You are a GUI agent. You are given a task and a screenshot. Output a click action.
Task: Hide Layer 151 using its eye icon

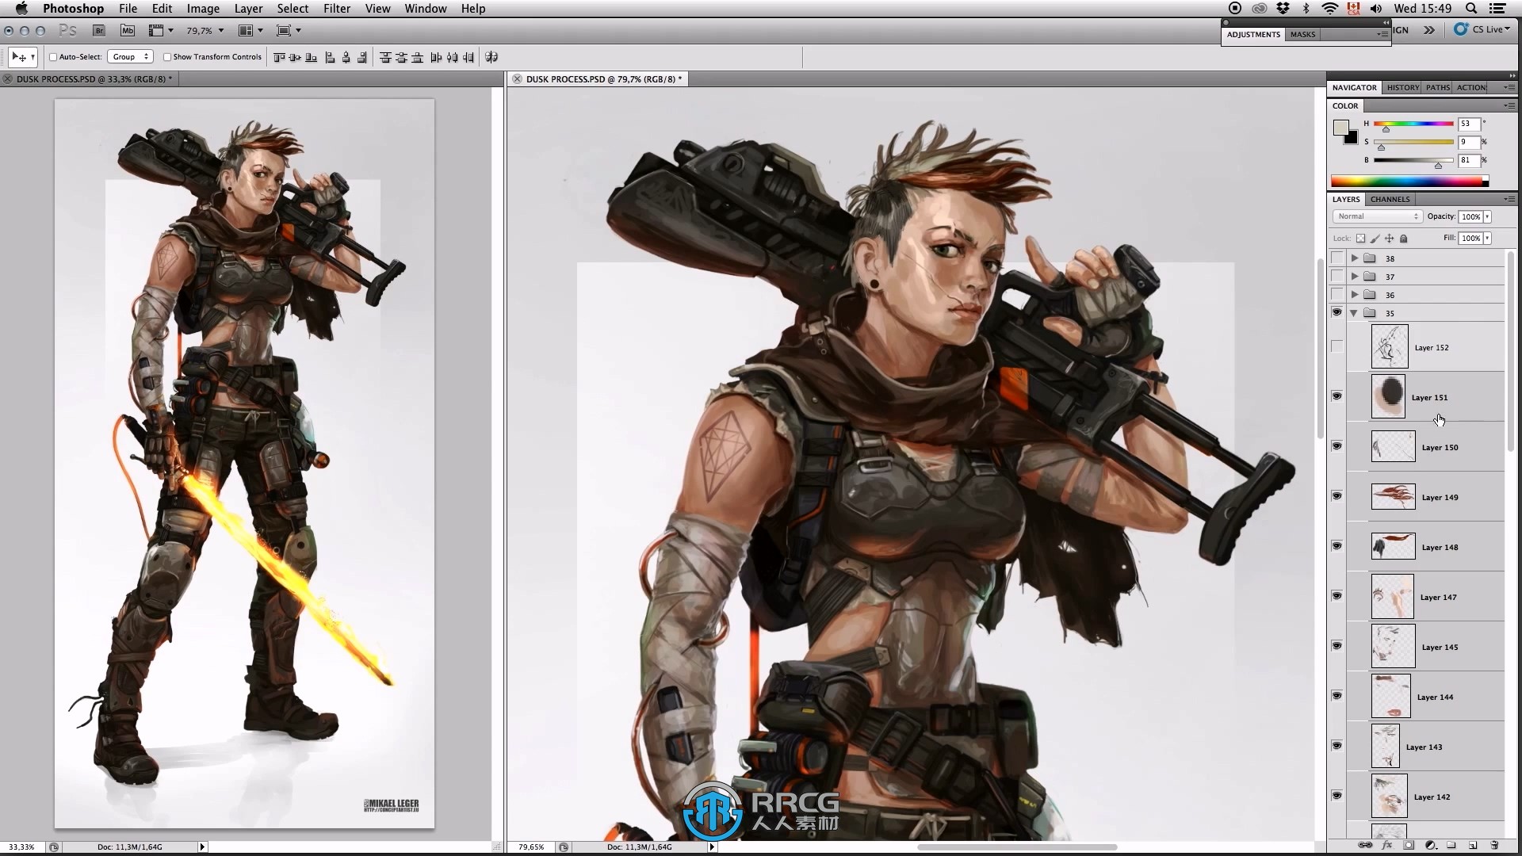tap(1337, 396)
